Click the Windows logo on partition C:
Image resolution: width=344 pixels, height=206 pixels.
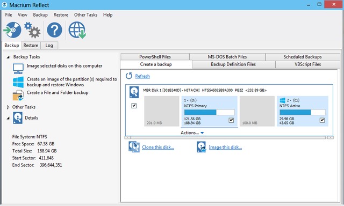click(x=283, y=100)
